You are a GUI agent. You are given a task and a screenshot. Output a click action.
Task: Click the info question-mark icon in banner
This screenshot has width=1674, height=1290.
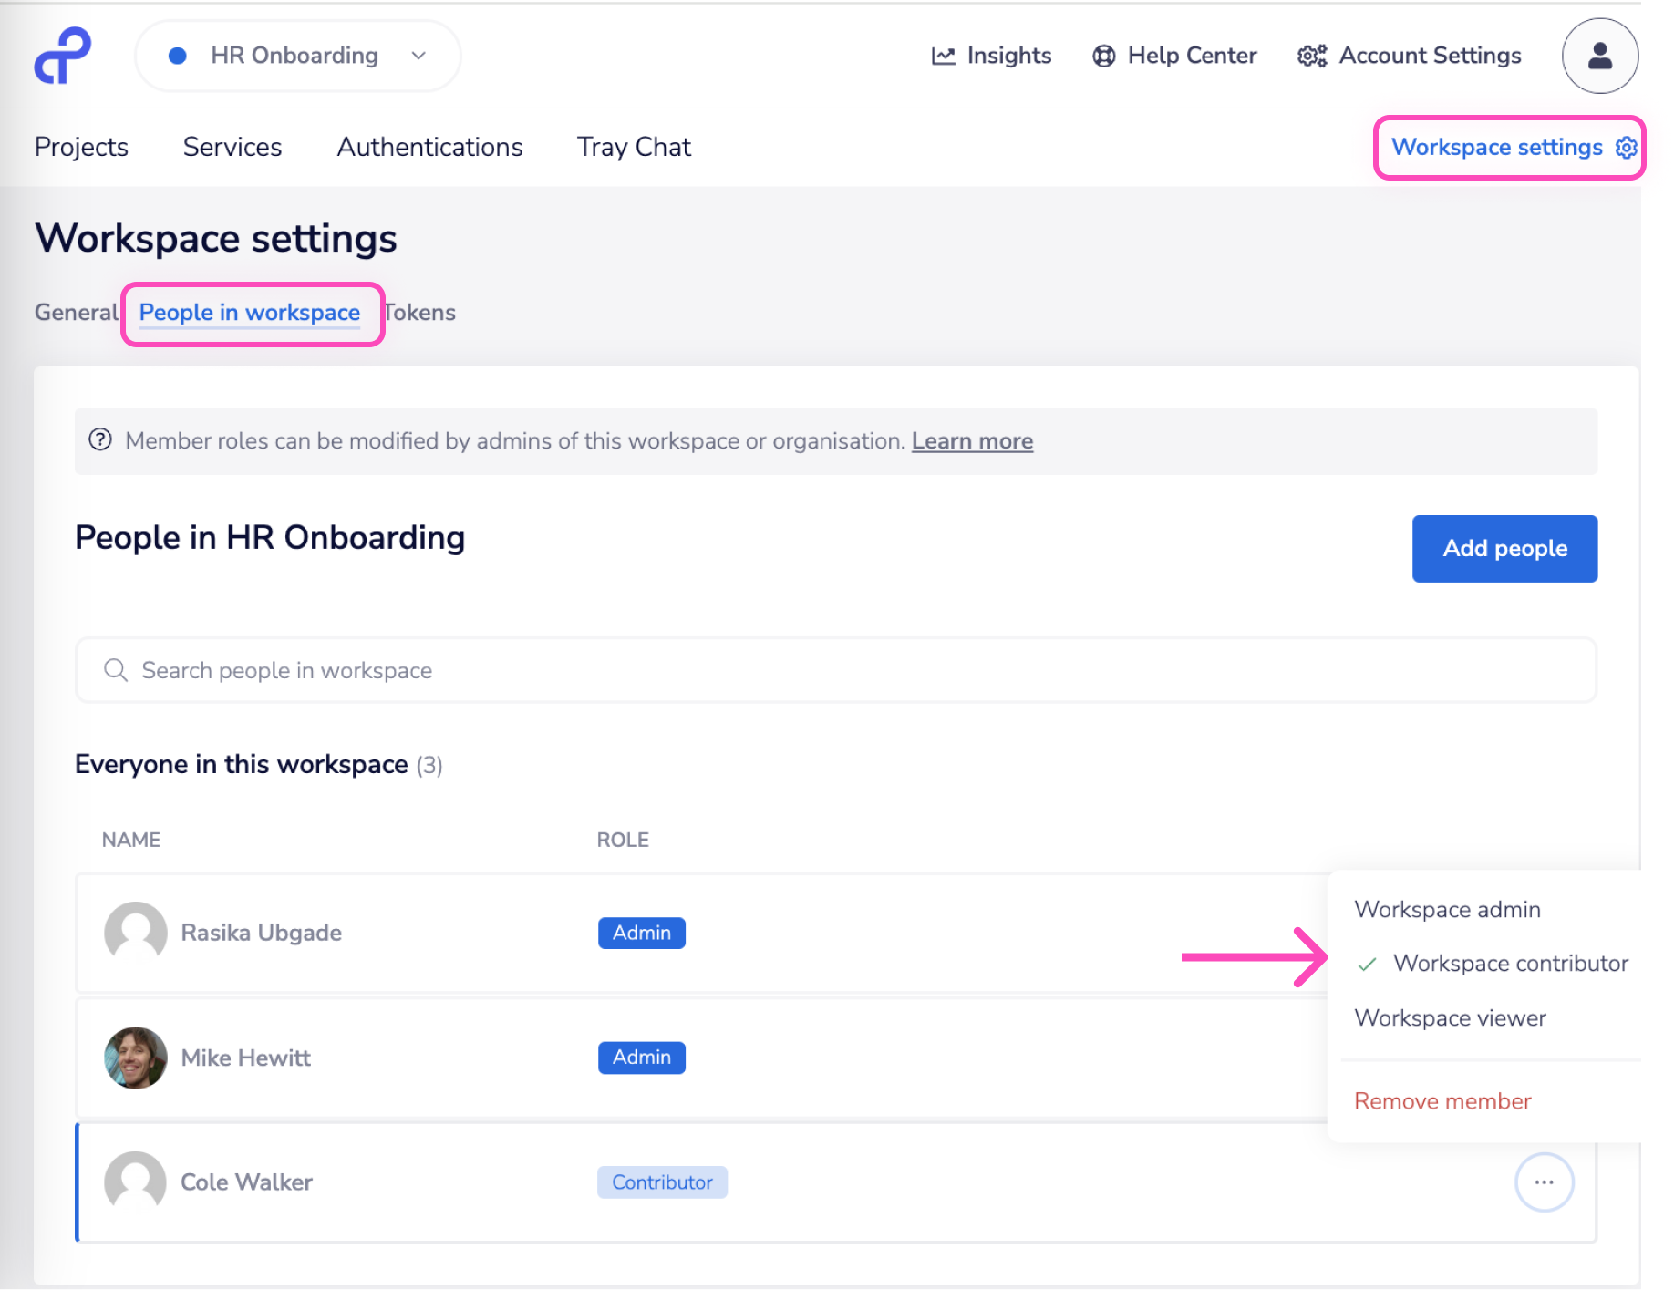pyautogui.click(x=100, y=440)
